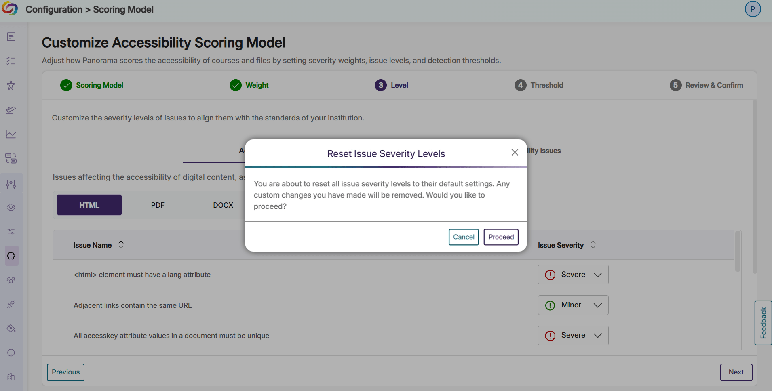Click the paper plane launch icon in sidebar

click(x=11, y=110)
